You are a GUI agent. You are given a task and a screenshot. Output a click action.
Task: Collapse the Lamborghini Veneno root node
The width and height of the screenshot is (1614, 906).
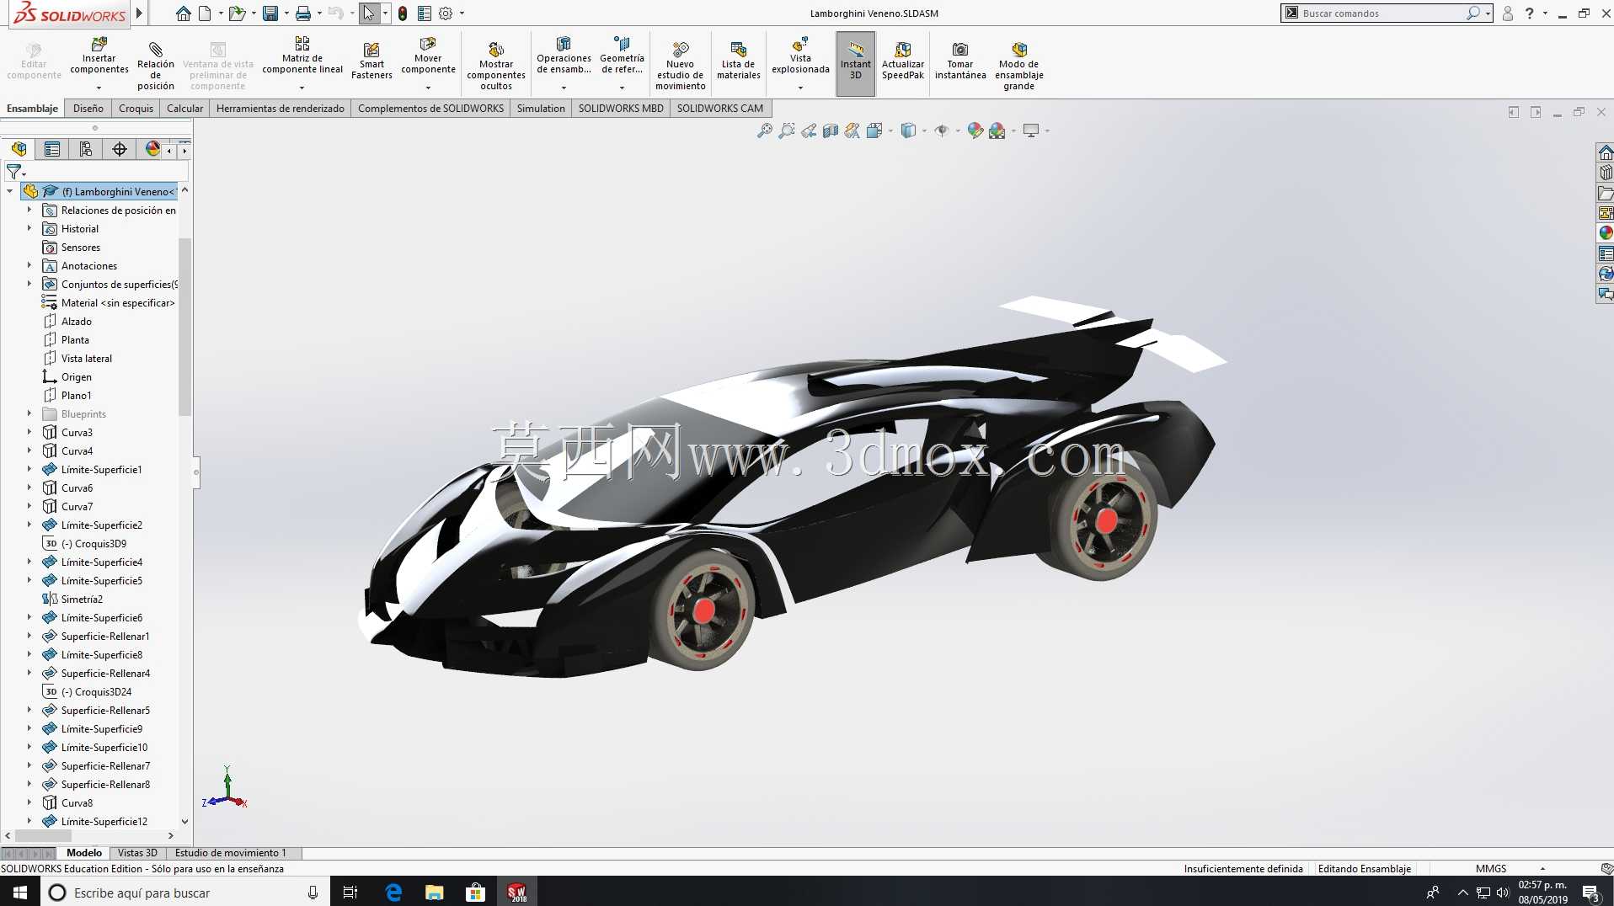tap(10, 192)
